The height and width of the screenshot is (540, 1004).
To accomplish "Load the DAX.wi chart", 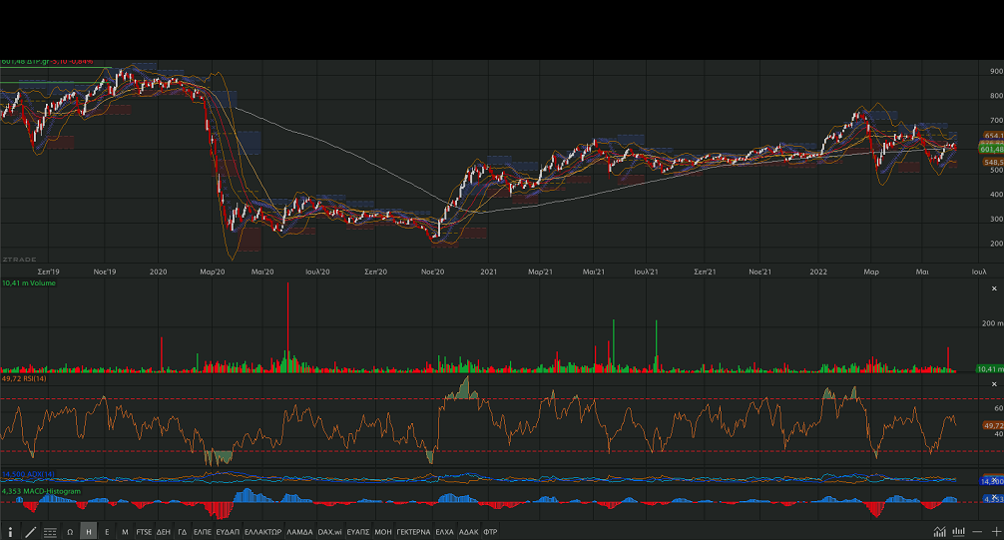I will (x=329, y=532).
